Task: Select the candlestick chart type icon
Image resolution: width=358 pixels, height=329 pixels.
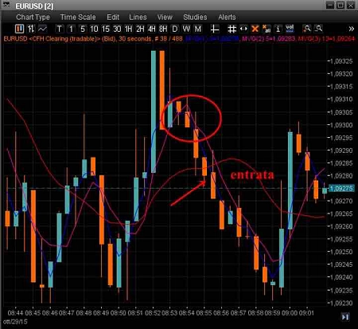Action: click(19, 29)
